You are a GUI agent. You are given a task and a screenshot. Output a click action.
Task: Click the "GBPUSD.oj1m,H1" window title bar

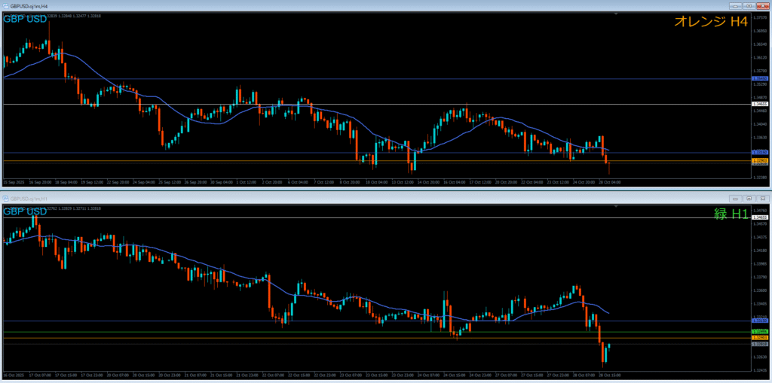(302, 197)
